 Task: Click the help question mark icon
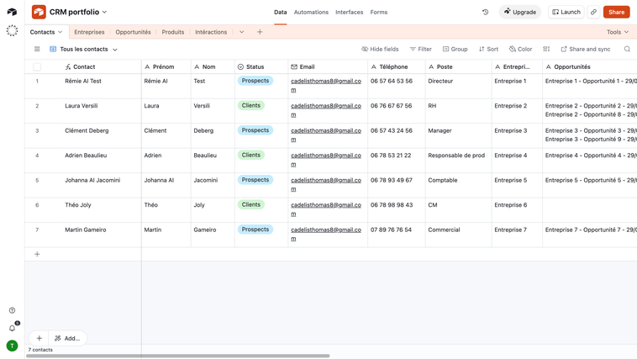pyautogui.click(x=12, y=310)
